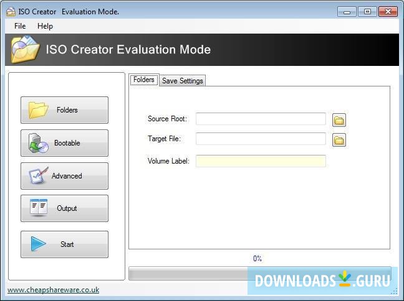The height and width of the screenshot is (301, 404).
Task: Open the File menu
Action: (x=20, y=26)
